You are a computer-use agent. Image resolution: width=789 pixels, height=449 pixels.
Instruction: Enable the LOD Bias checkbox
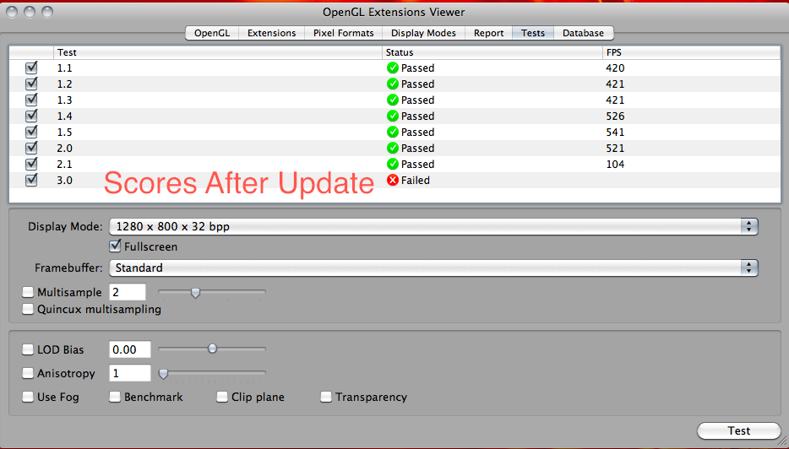[x=28, y=349]
